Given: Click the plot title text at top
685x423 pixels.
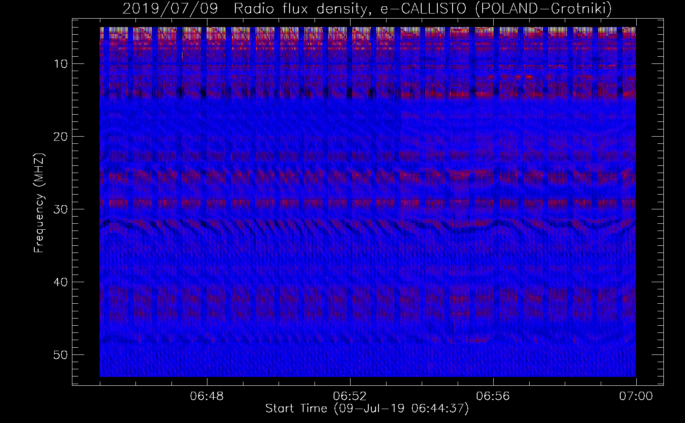Looking at the screenshot, I should coord(367,8).
